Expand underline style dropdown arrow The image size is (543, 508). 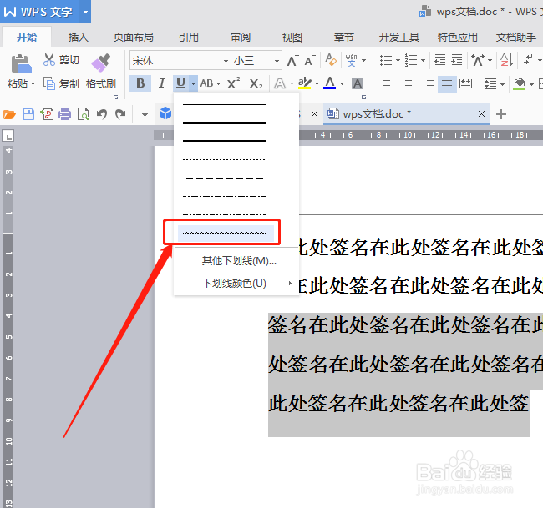pyautogui.click(x=193, y=83)
